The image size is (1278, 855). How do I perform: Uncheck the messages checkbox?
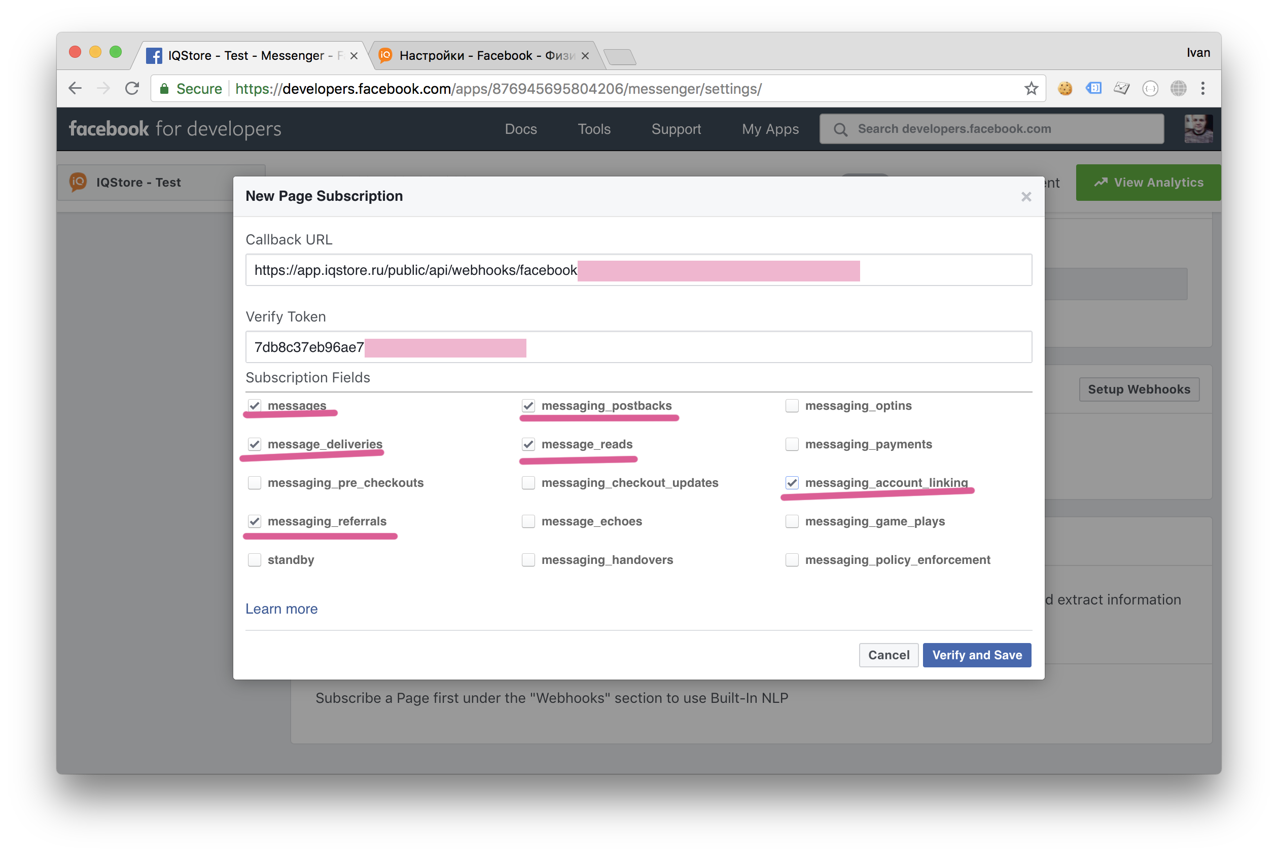coord(255,406)
